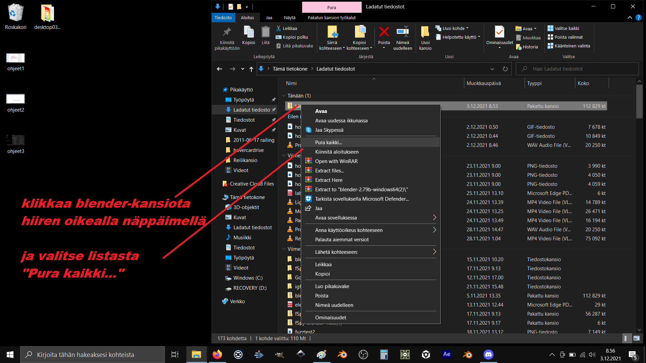
Task: Refresh the Ladatut tiedostot folder view
Action: pyautogui.click(x=505, y=69)
